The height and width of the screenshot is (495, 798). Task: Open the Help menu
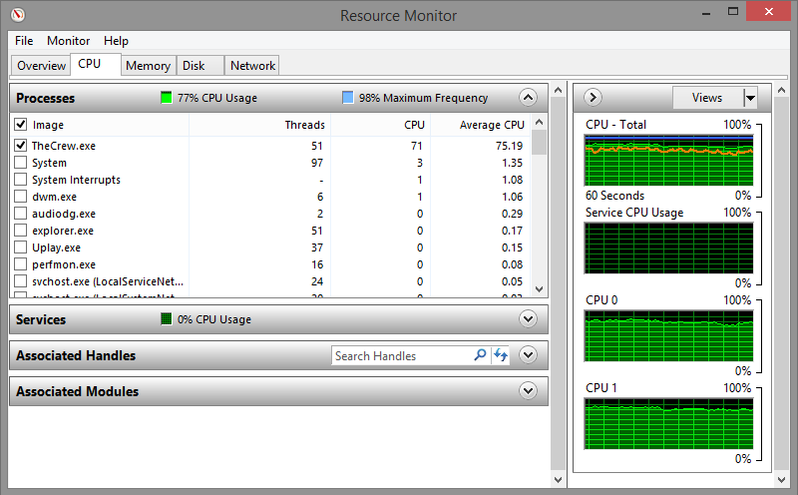click(116, 41)
